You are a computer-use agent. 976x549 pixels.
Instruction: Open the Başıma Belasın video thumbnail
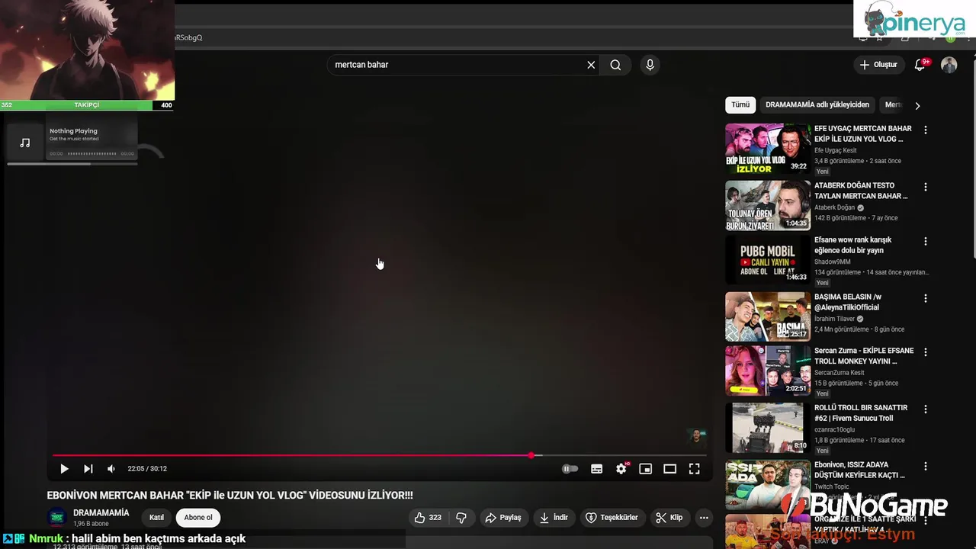768,316
